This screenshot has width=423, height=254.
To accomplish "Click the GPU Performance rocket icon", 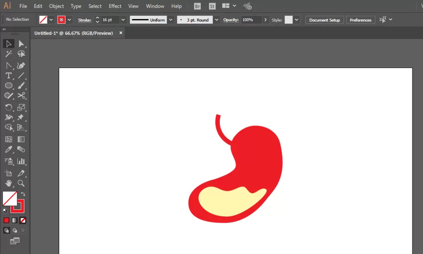I will pos(247,6).
